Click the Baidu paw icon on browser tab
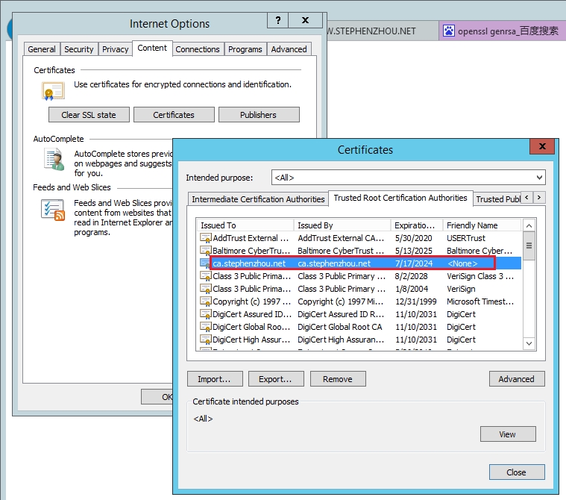Image resolution: width=566 pixels, height=500 pixels. (x=448, y=31)
